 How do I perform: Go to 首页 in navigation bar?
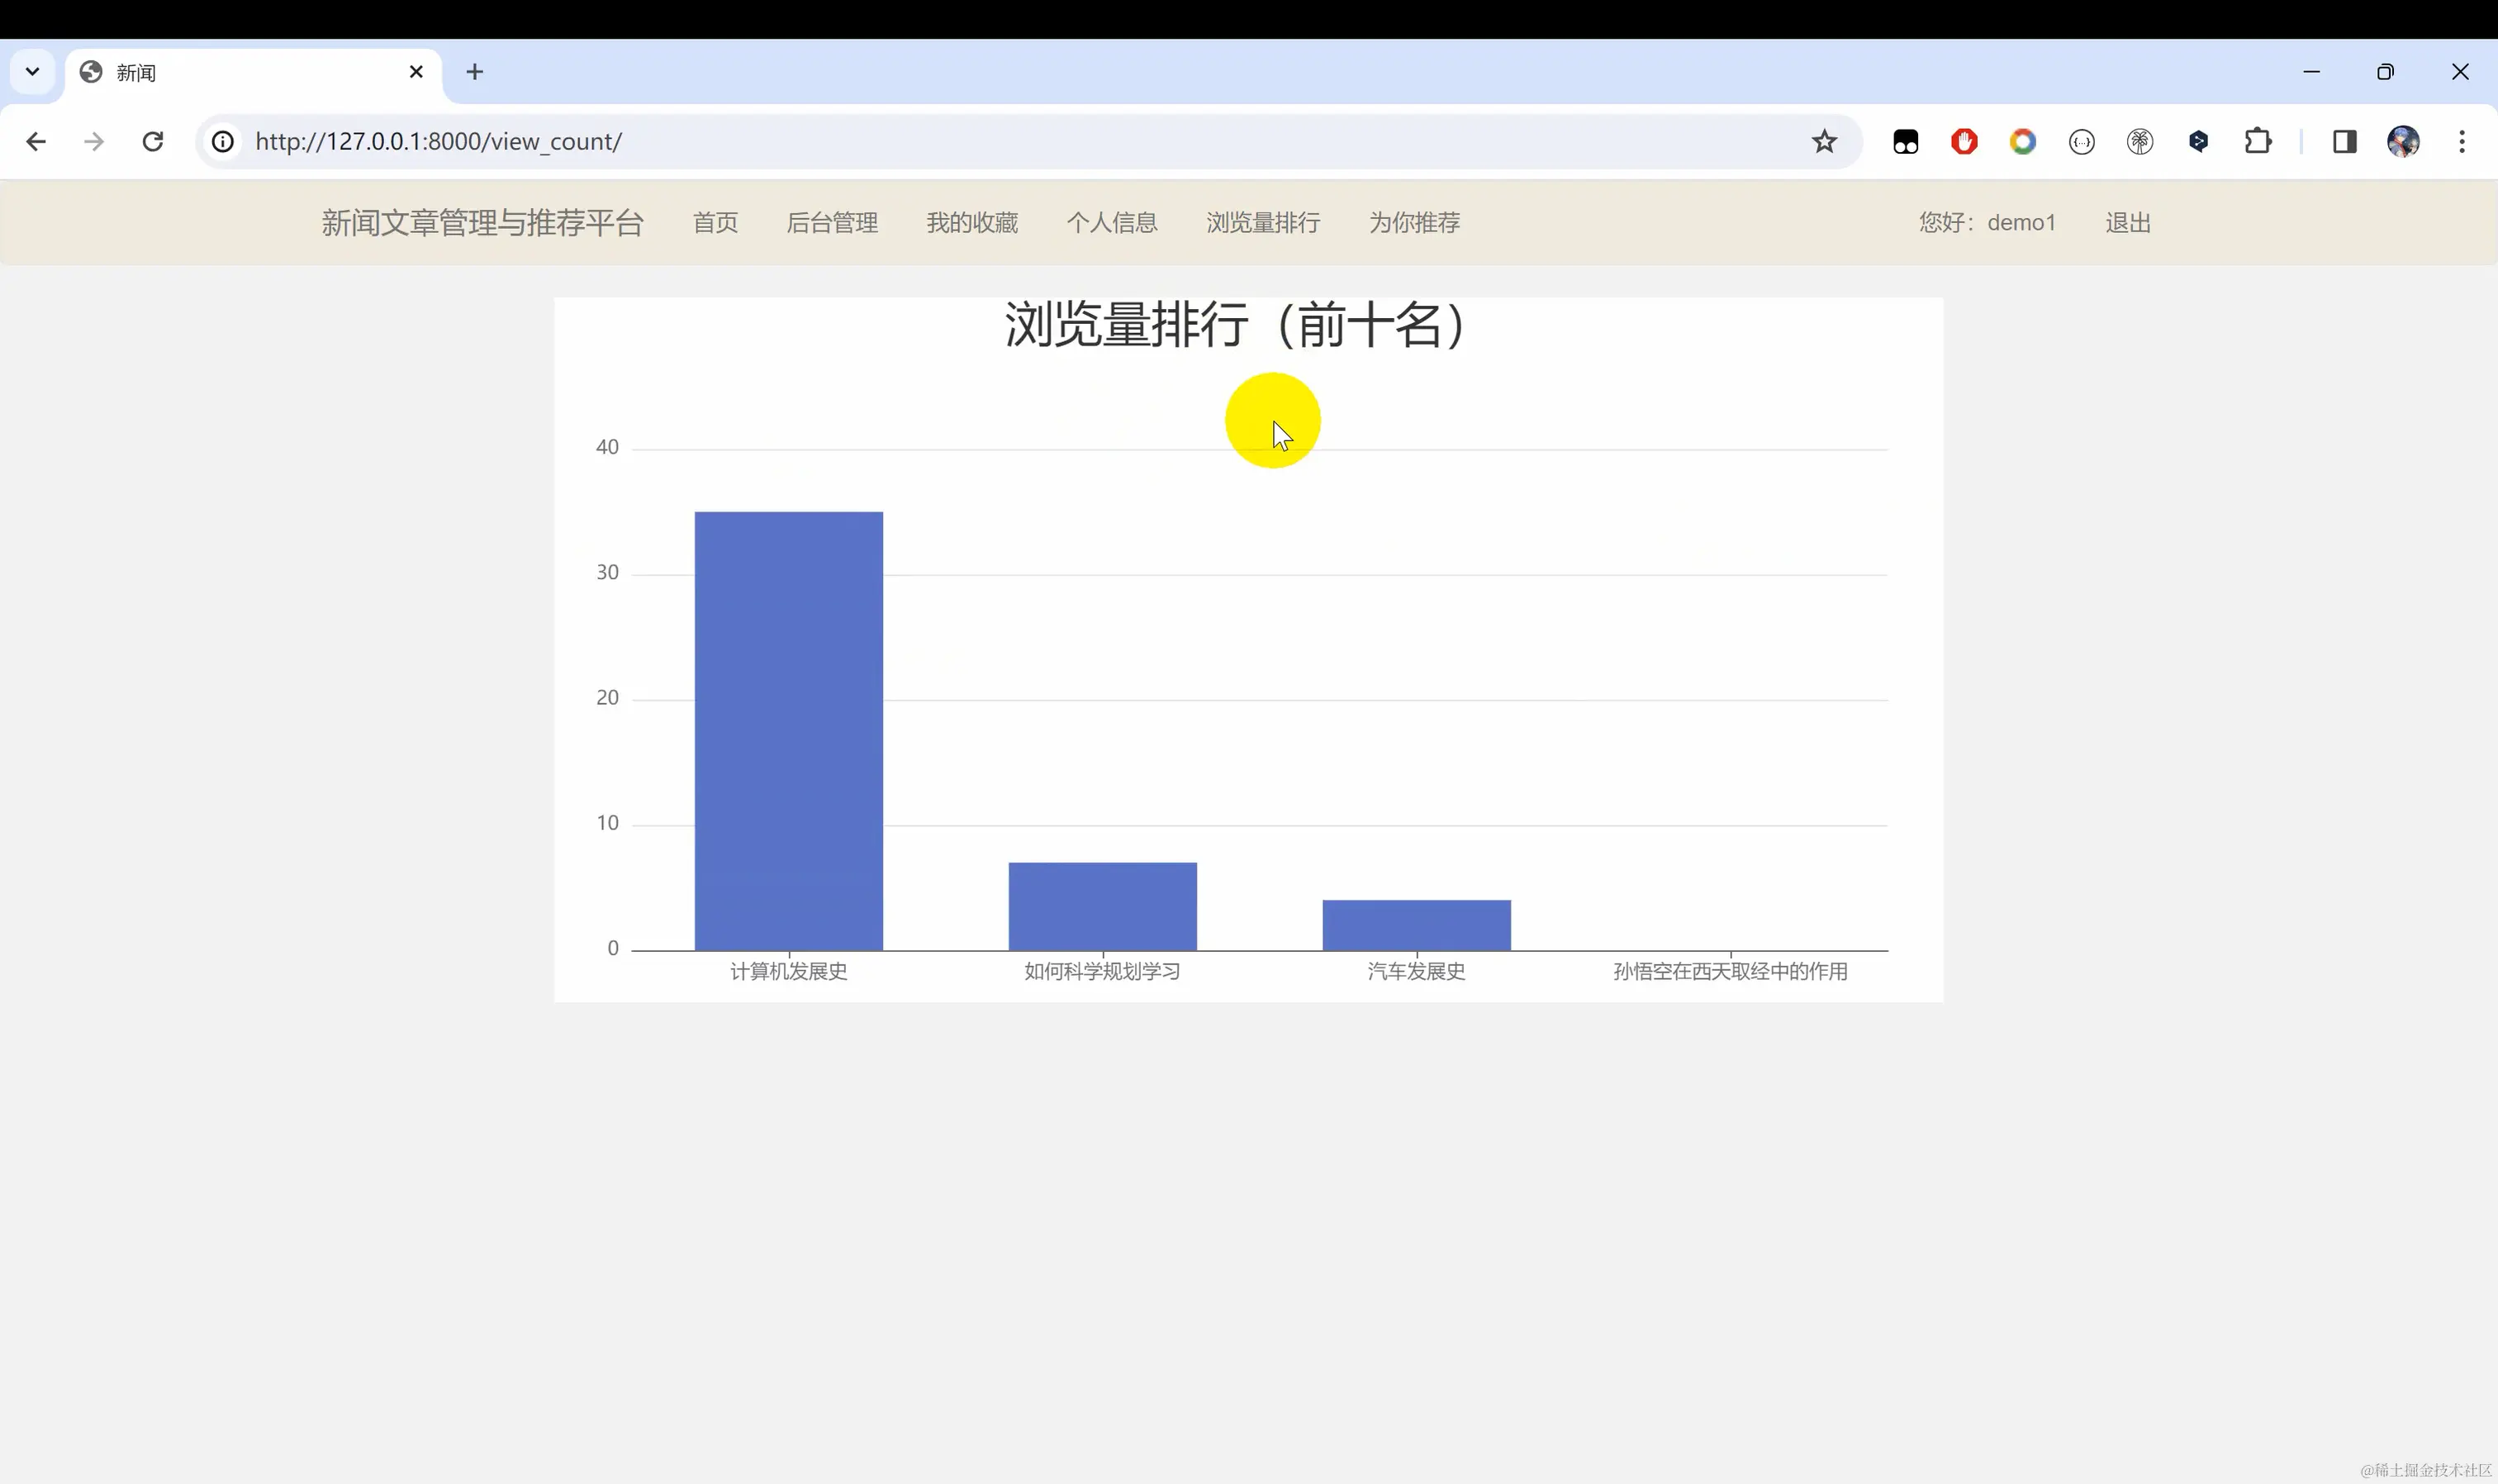point(715,223)
